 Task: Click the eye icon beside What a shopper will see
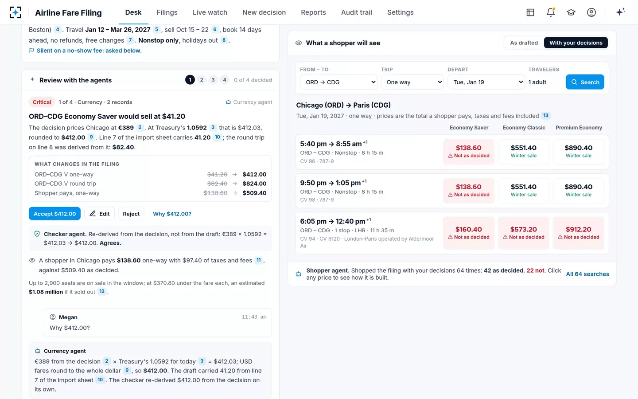(299, 43)
